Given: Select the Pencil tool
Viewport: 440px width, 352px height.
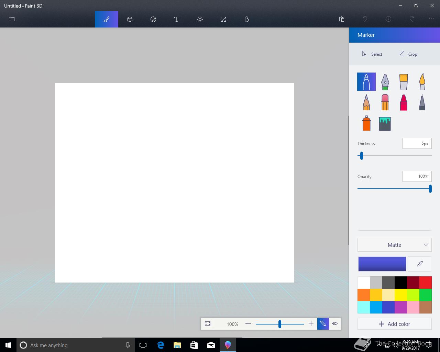Looking at the screenshot, I should coord(366,102).
